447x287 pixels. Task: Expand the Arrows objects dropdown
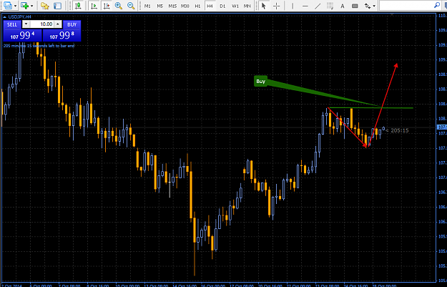[374, 6]
